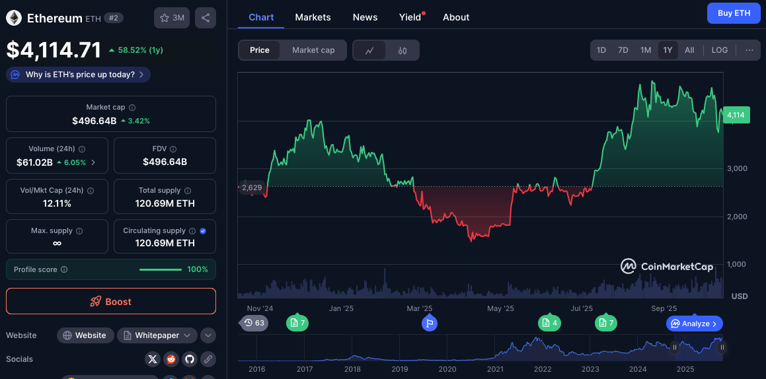The image size is (766, 379).
Task: Select the Market cap chart toggle
Action: [x=313, y=50]
